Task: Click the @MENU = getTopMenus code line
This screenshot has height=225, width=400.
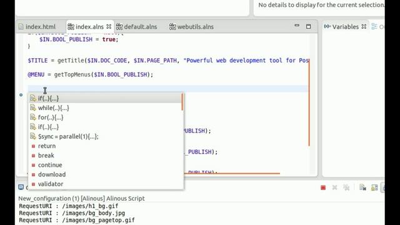Action: pyautogui.click(x=90, y=75)
